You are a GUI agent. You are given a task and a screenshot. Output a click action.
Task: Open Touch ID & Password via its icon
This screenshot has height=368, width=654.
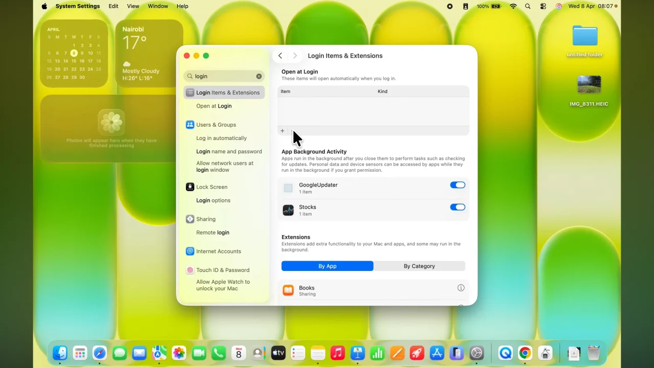(x=190, y=270)
